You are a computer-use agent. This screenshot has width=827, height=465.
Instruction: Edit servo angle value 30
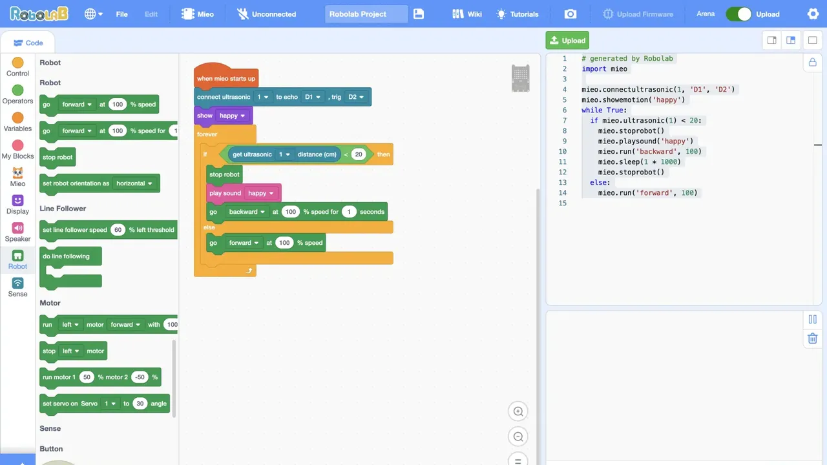coord(140,404)
